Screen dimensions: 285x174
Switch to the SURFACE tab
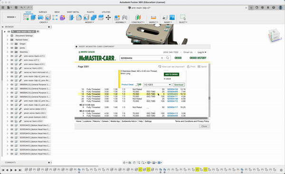click(x=43, y=12)
